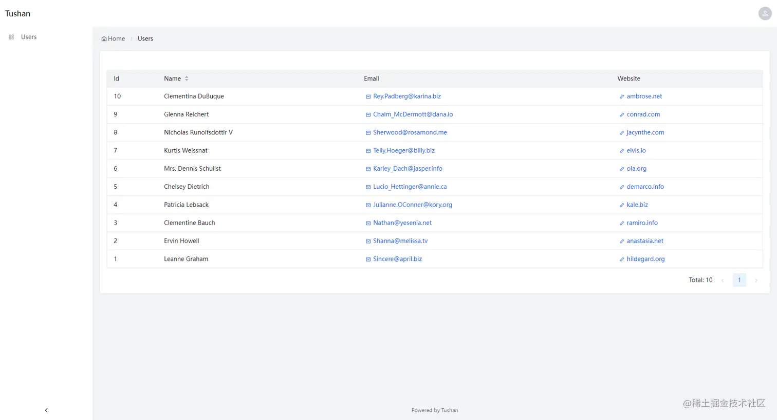Image resolution: width=777 pixels, height=420 pixels.
Task: Open the user avatar menu
Action: pyautogui.click(x=765, y=13)
